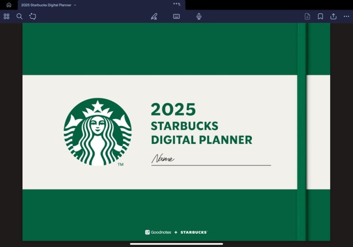The width and height of the screenshot is (353, 247).
Task: Tap the Starbucks siren logo on cover
Action: click(97, 132)
